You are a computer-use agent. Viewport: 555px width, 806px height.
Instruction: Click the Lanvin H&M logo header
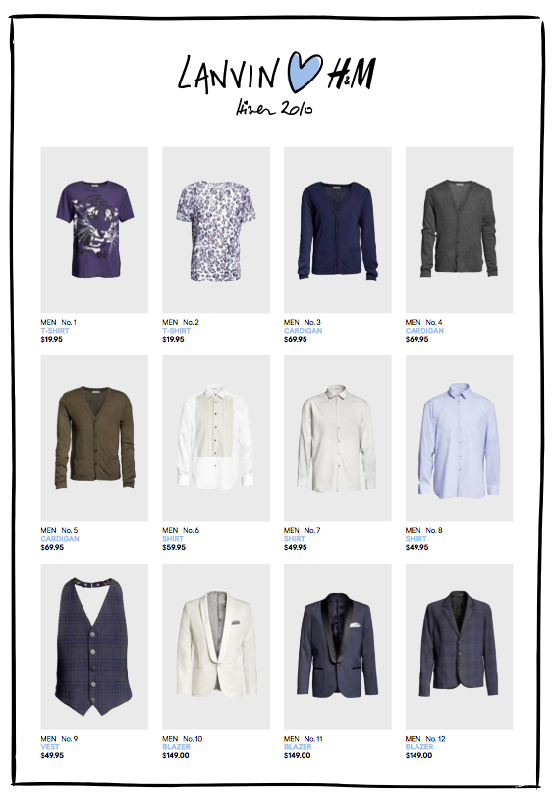click(277, 83)
